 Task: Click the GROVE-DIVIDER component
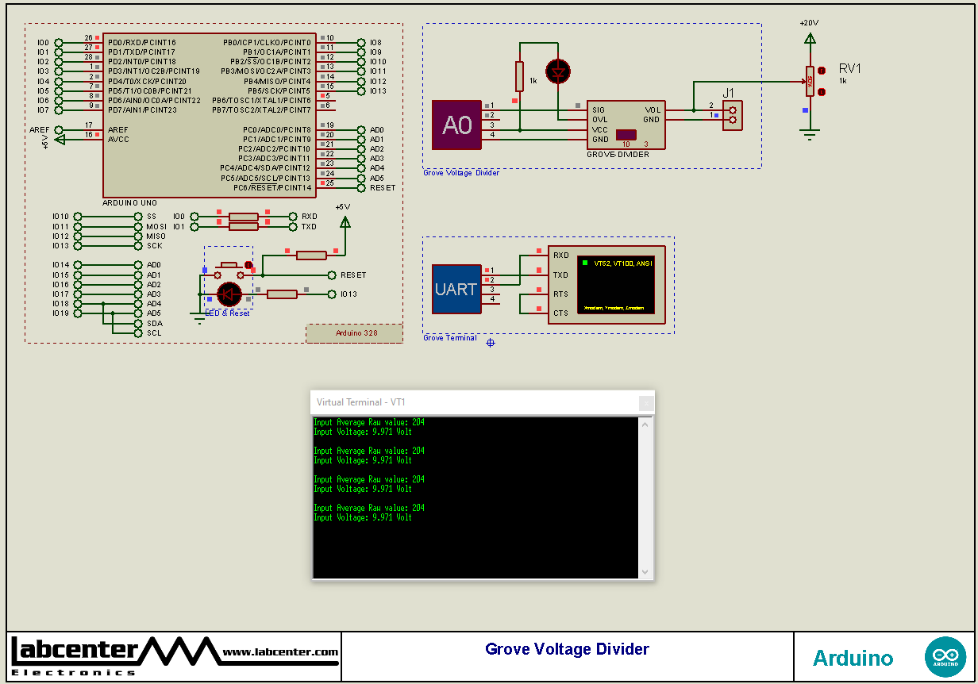click(626, 125)
